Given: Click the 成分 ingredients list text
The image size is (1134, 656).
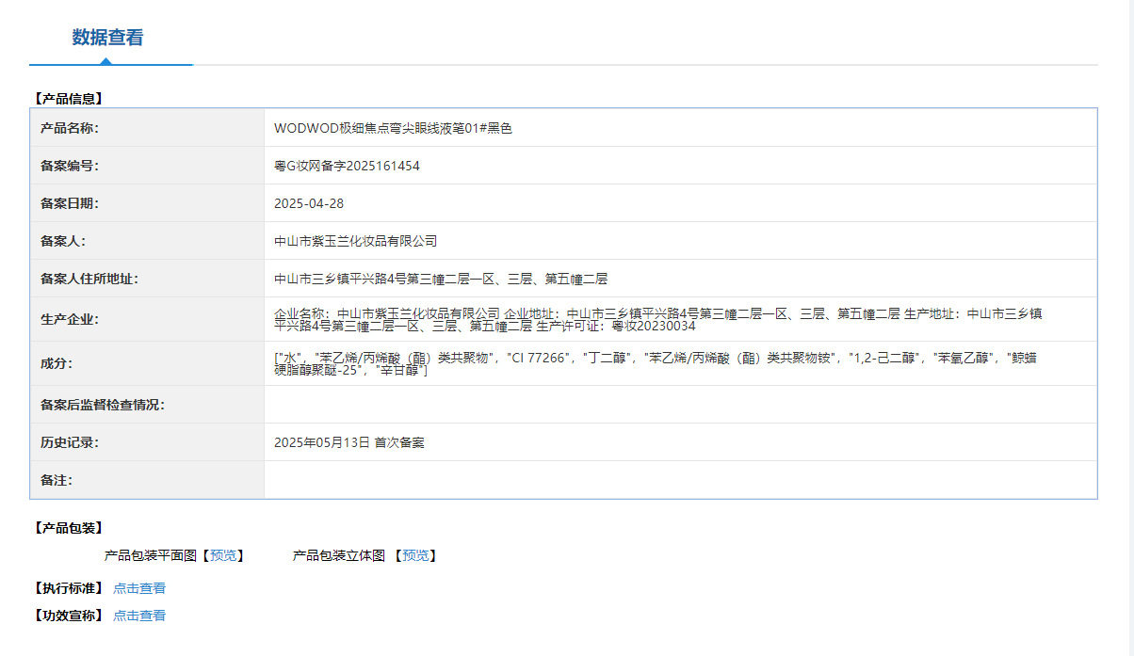Looking at the screenshot, I should point(656,363).
